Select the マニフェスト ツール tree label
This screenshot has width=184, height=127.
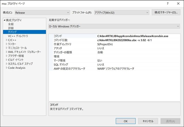[17, 48]
